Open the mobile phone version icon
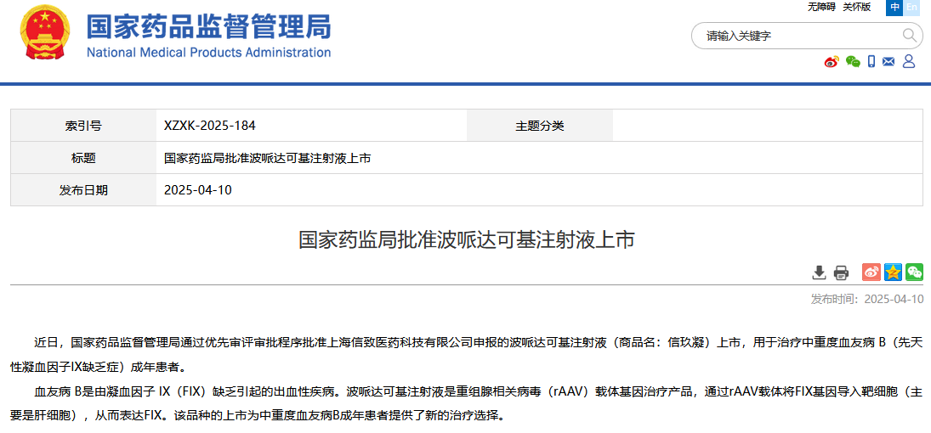 click(871, 61)
